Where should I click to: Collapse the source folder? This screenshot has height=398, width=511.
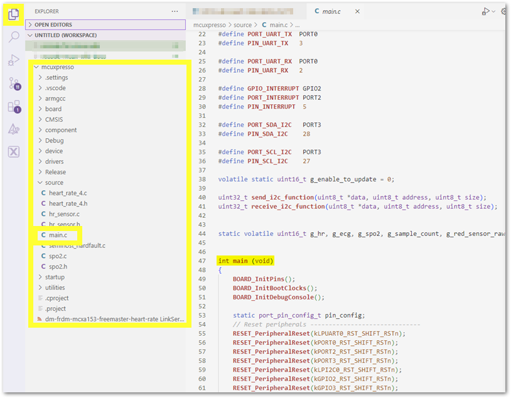pos(54,183)
